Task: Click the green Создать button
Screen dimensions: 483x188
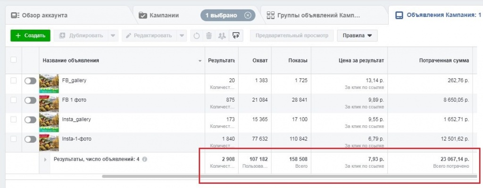Action: 30,35
